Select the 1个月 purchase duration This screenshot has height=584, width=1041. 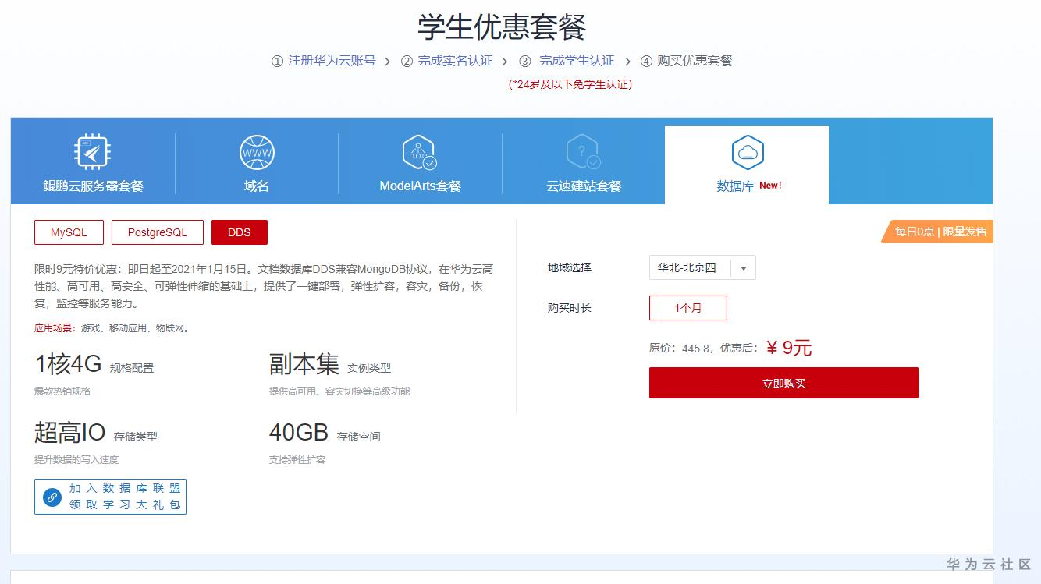click(688, 308)
